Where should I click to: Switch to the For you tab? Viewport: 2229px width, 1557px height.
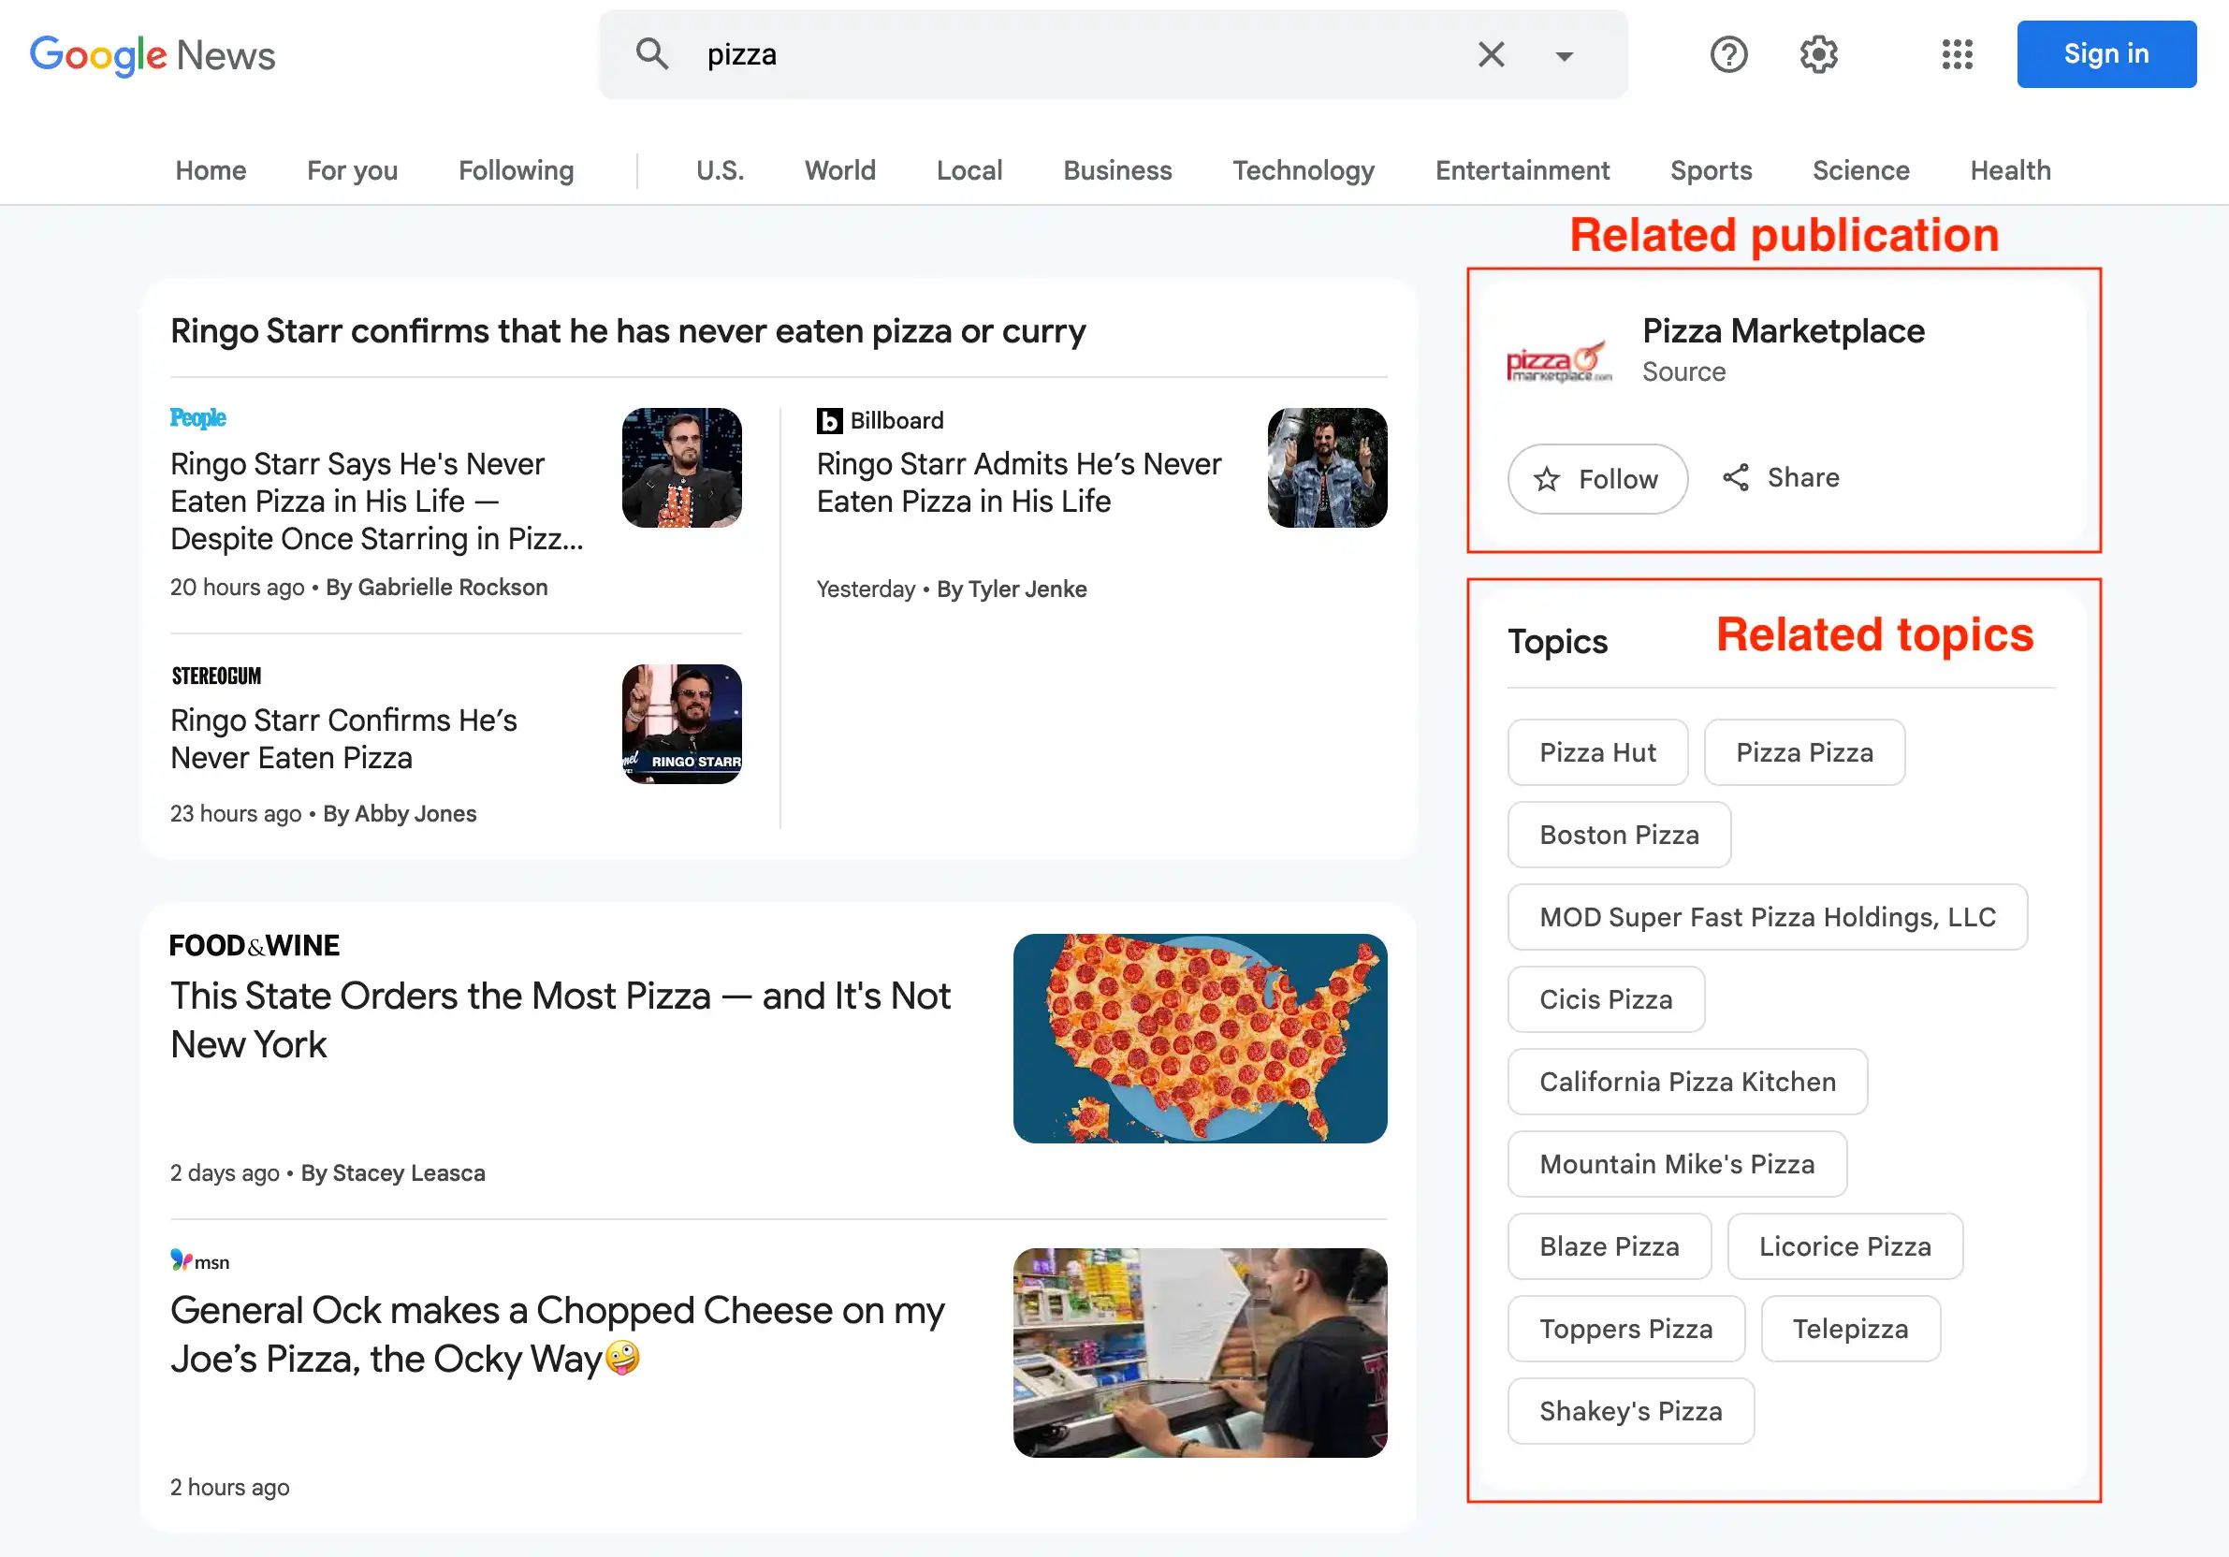353,171
